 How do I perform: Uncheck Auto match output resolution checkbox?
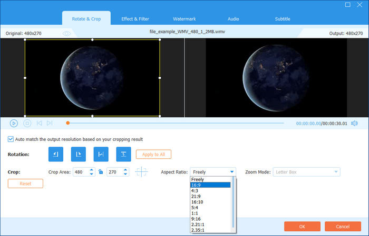[x=11, y=139]
